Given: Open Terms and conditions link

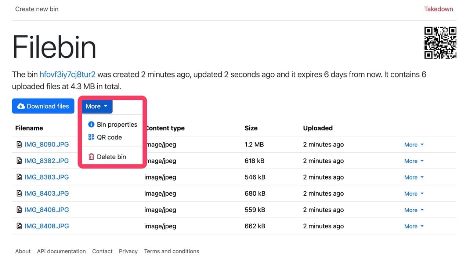Looking at the screenshot, I should tap(171, 251).
